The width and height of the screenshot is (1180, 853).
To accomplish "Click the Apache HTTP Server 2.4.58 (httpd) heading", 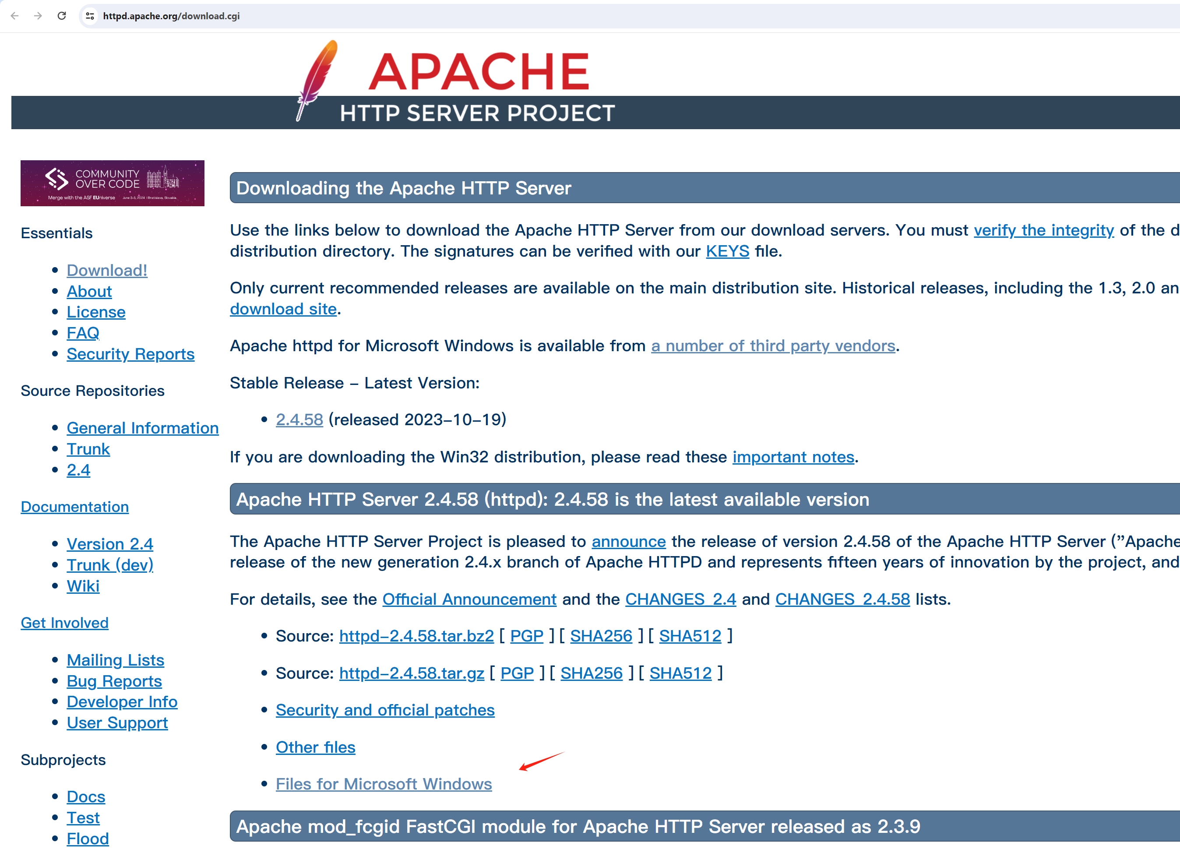I will click(x=553, y=500).
